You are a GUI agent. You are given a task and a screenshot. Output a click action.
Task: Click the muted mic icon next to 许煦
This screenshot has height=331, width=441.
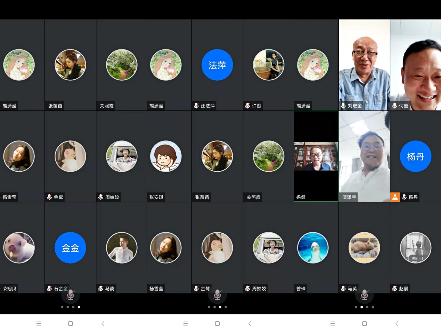[248, 106]
